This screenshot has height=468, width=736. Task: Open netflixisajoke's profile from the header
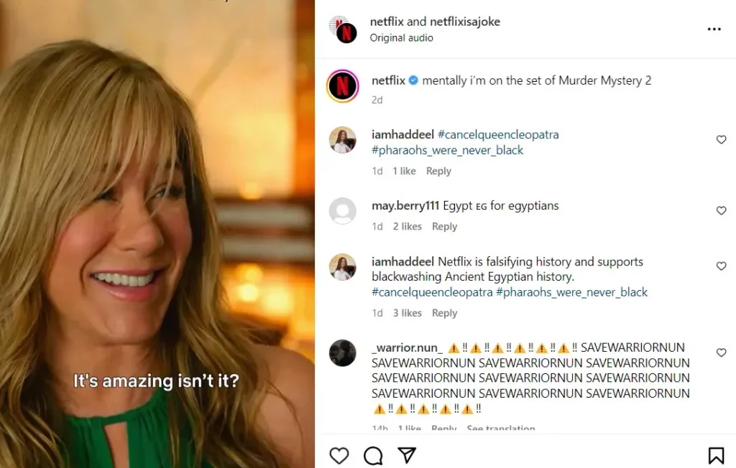pos(464,22)
